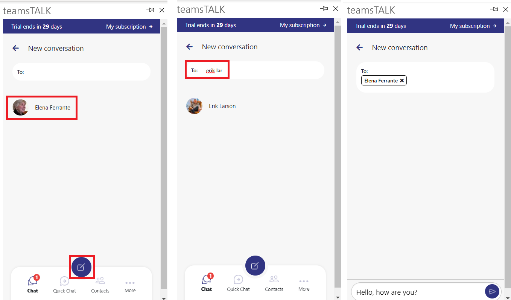The height and width of the screenshot is (300, 511).
Task: Open Quick Chat tab in the left panel
Action: click(64, 285)
